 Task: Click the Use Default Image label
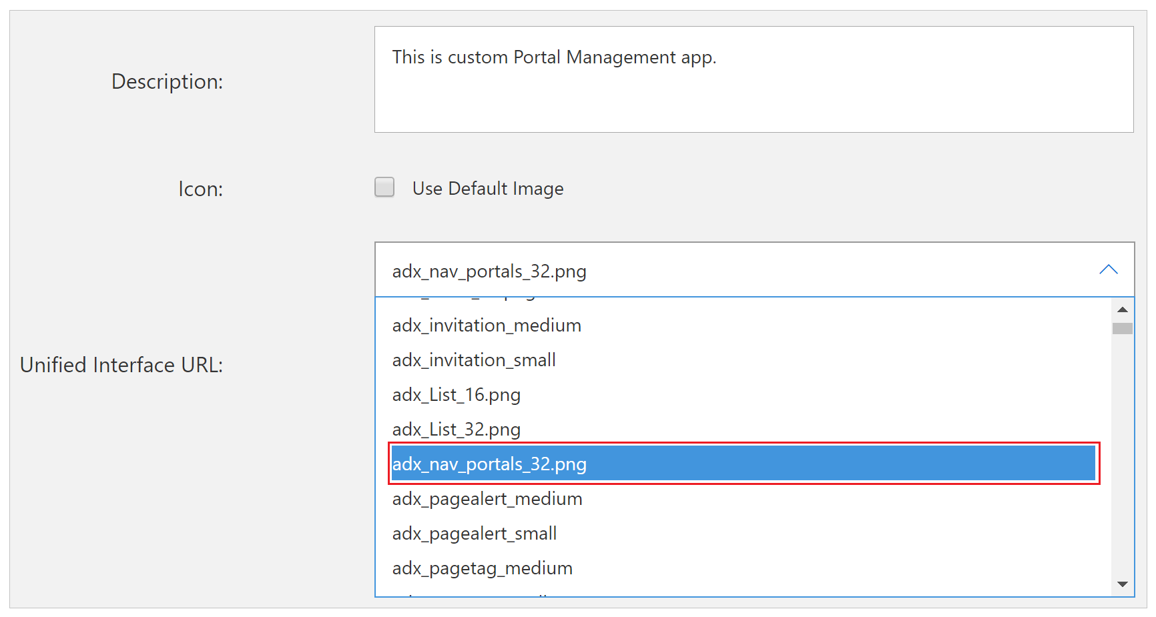click(x=488, y=189)
